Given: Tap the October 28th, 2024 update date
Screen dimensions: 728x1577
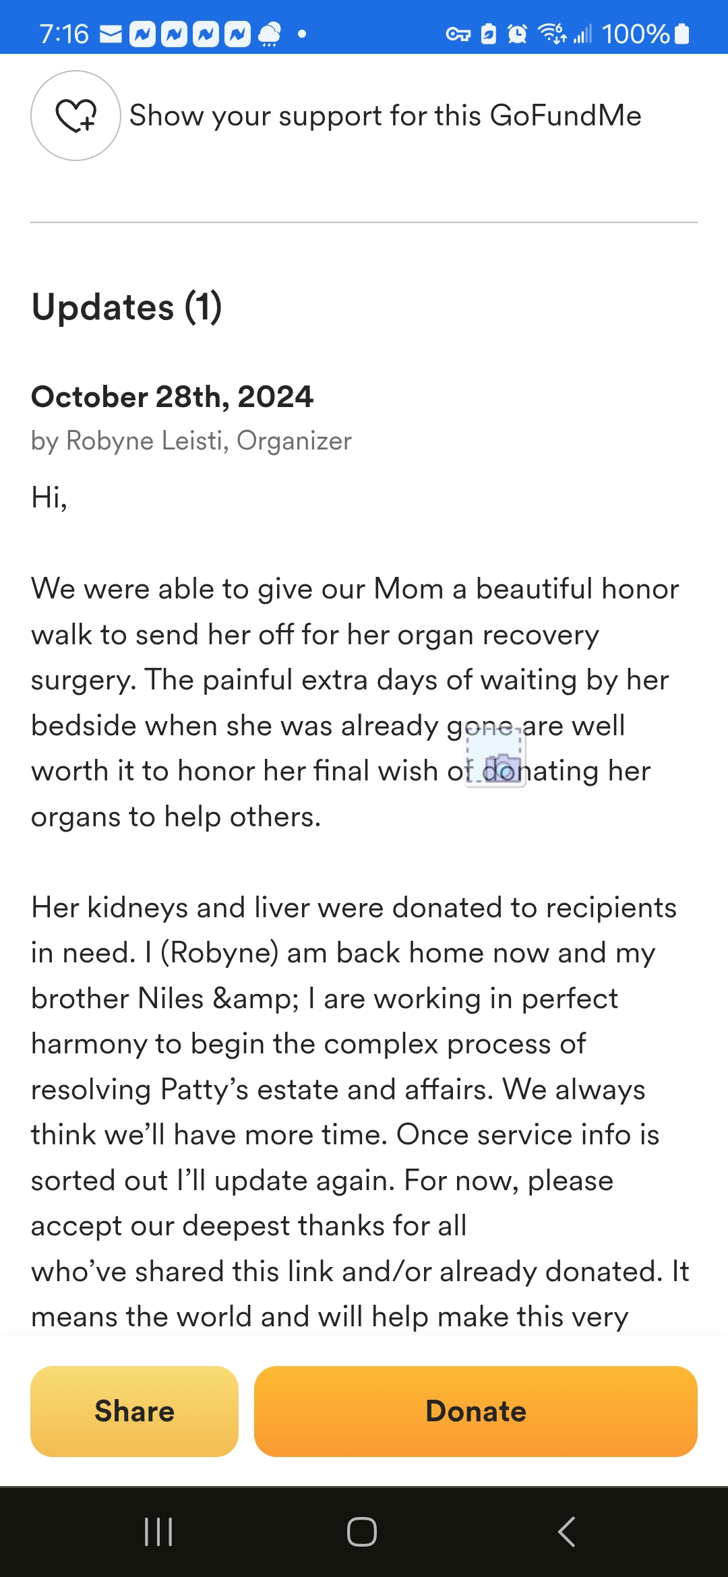Looking at the screenshot, I should (172, 396).
